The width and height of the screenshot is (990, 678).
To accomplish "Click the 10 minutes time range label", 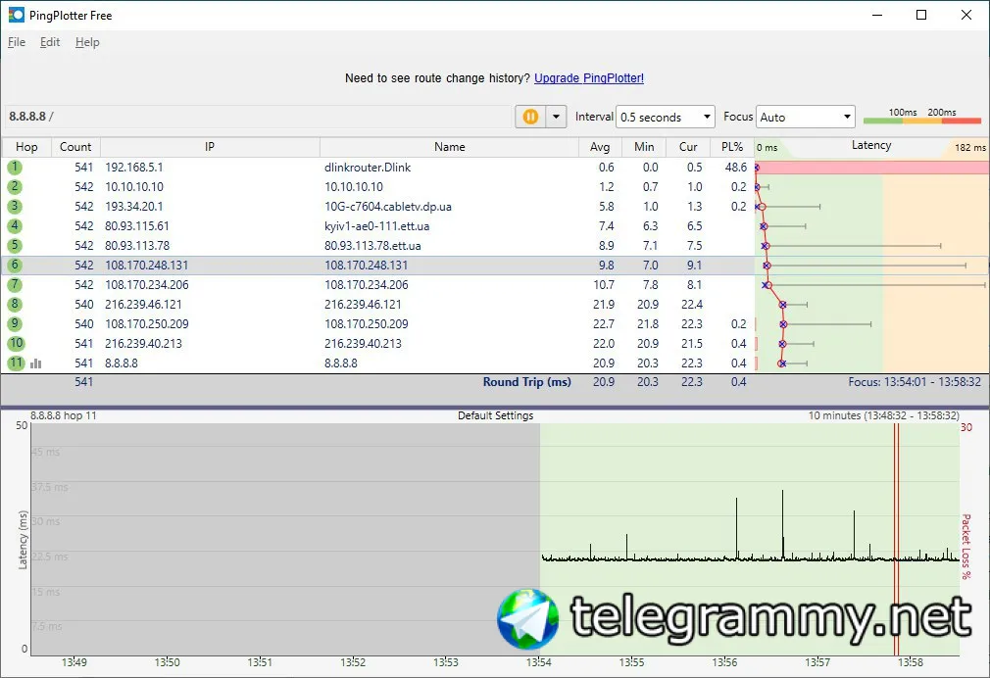I will click(883, 415).
